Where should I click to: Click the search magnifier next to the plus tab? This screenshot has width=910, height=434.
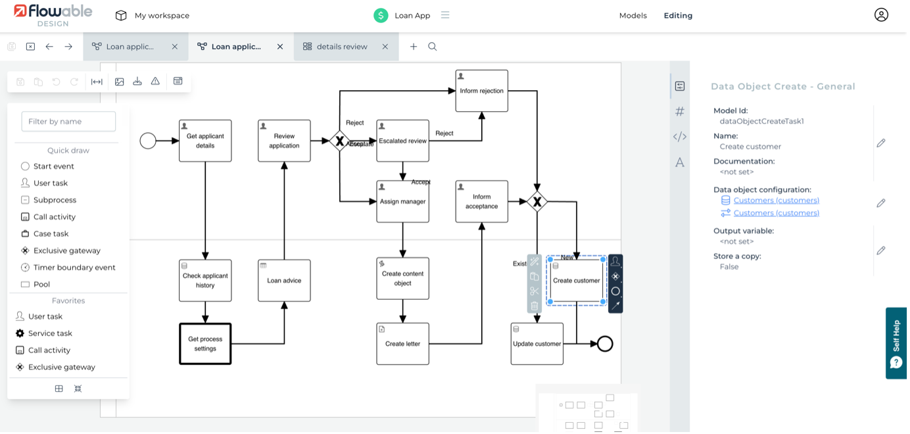coord(432,47)
